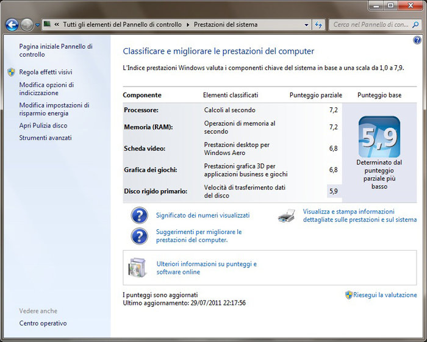Open 'Ulteriori informazioni su punteggi' link

206,268
